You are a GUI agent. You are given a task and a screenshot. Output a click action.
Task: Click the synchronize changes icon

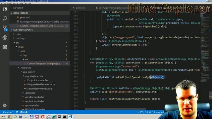[x=17, y=112]
